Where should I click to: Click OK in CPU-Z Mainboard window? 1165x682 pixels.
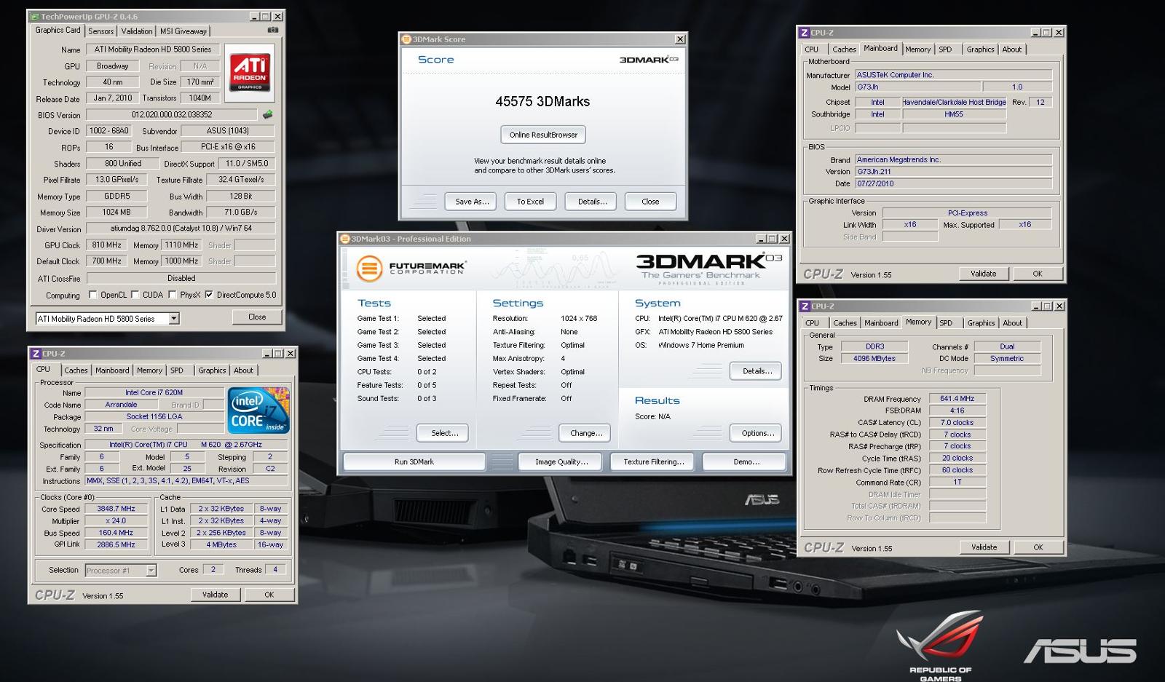tap(1038, 274)
